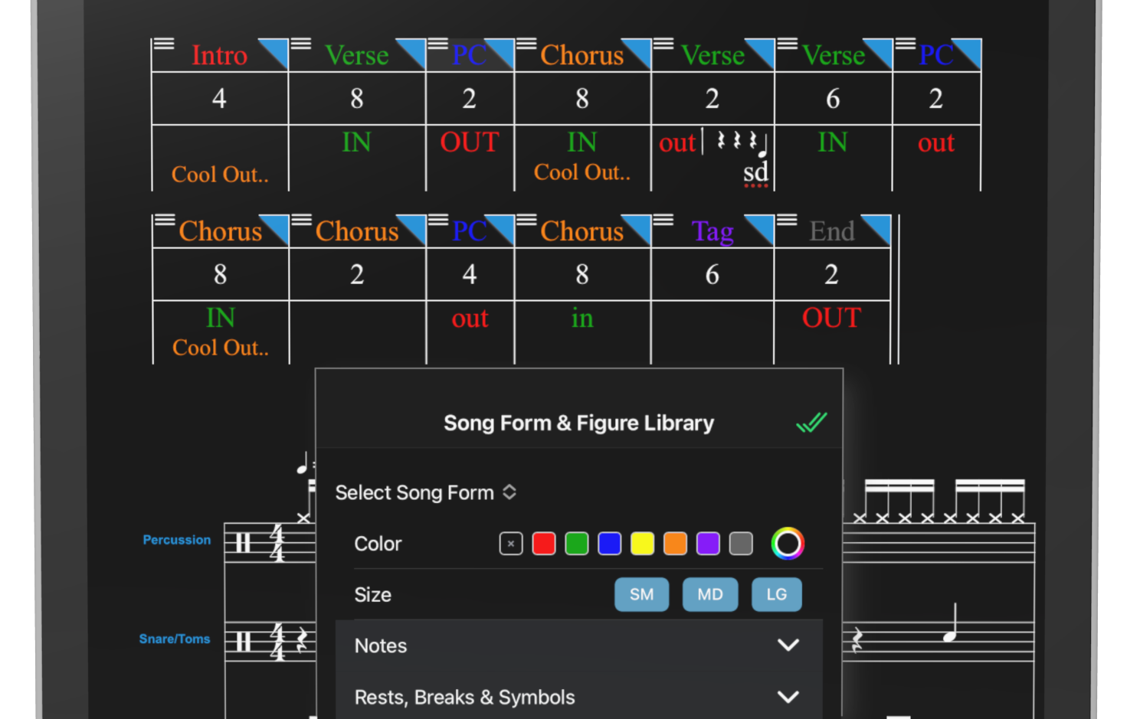1140x719 pixels.
Task: Expand the Notes section
Action: (x=788, y=645)
